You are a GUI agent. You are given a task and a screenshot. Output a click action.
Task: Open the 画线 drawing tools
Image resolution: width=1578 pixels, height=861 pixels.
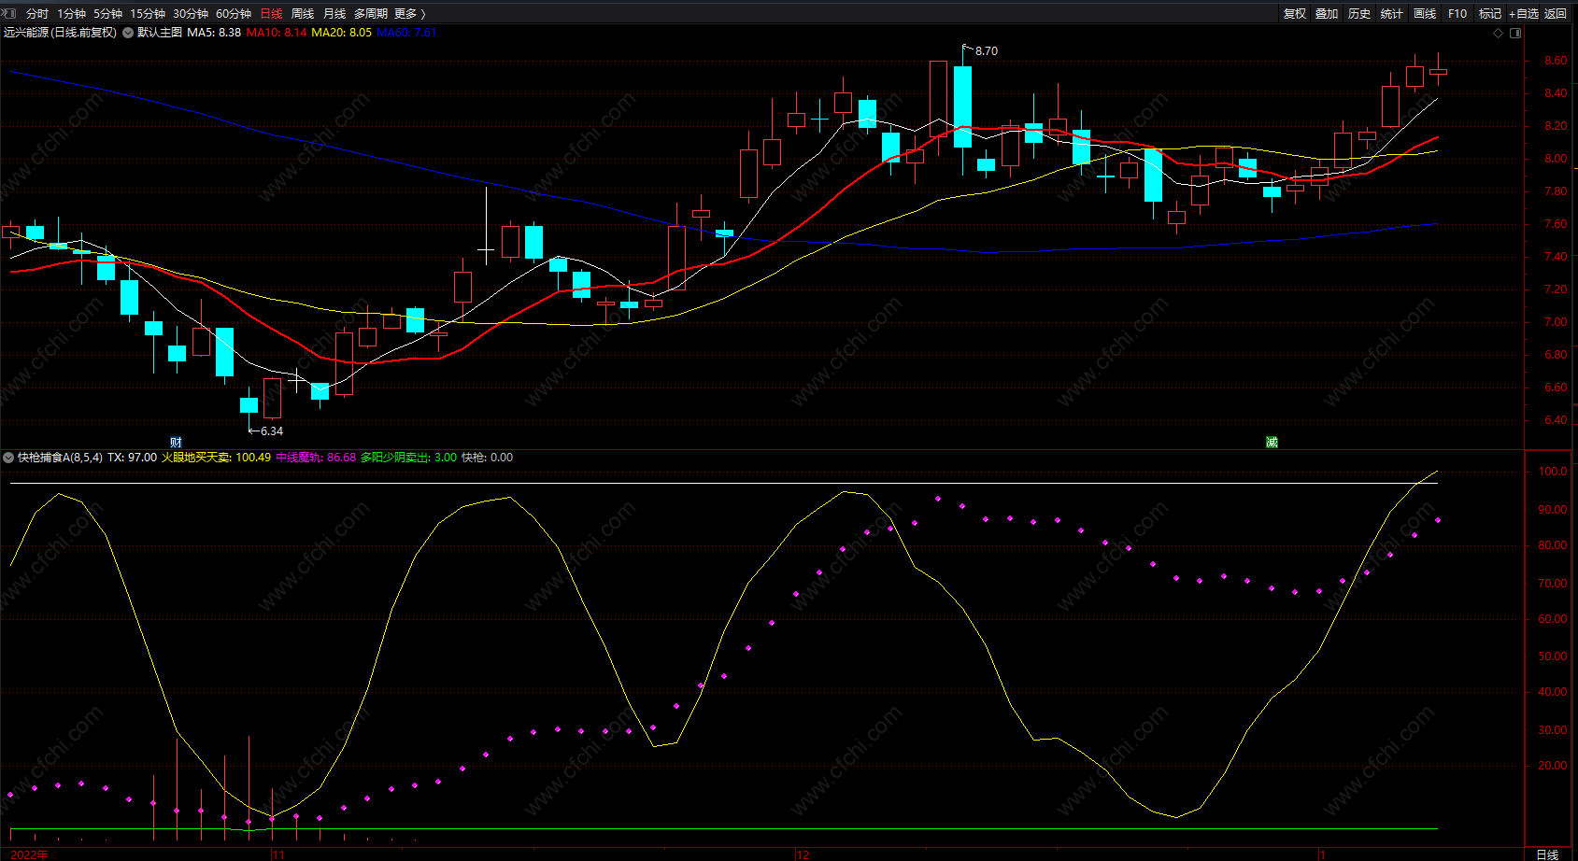tap(1425, 13)
